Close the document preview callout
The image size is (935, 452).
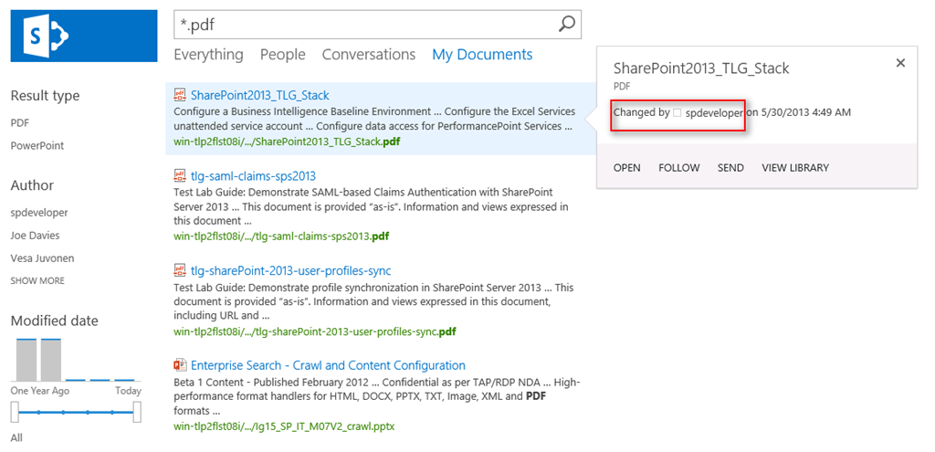[900, 63]
